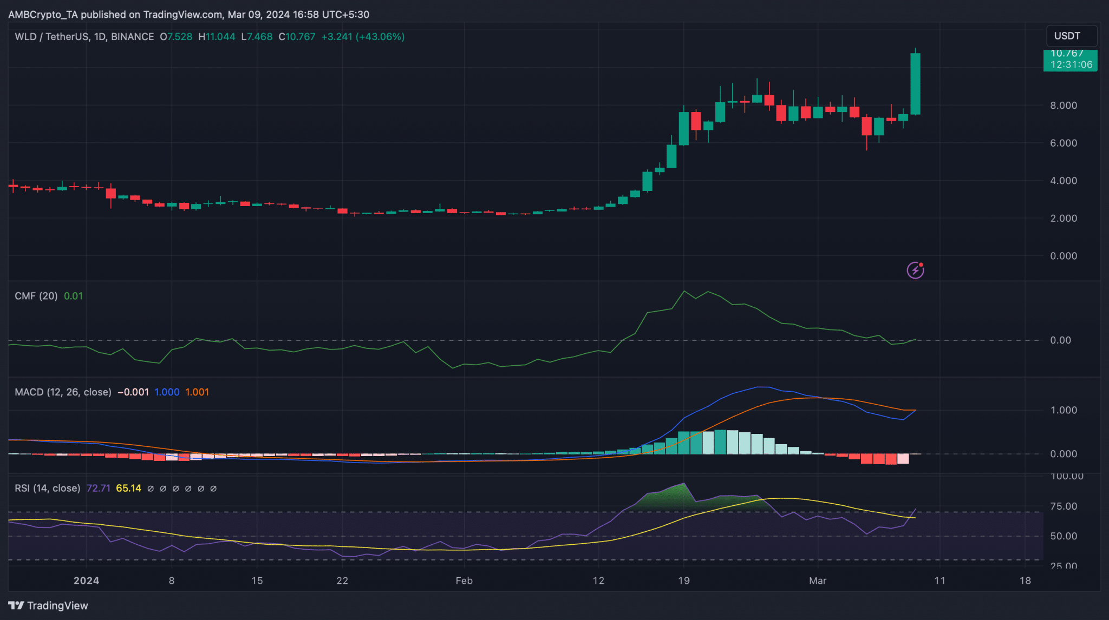The image size is (1109, 620).
Task: Click the Mar label on time axis
Action: pyautogui.click(x=818, y=581)
